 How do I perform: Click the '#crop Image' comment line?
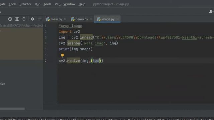click(70, 26)
